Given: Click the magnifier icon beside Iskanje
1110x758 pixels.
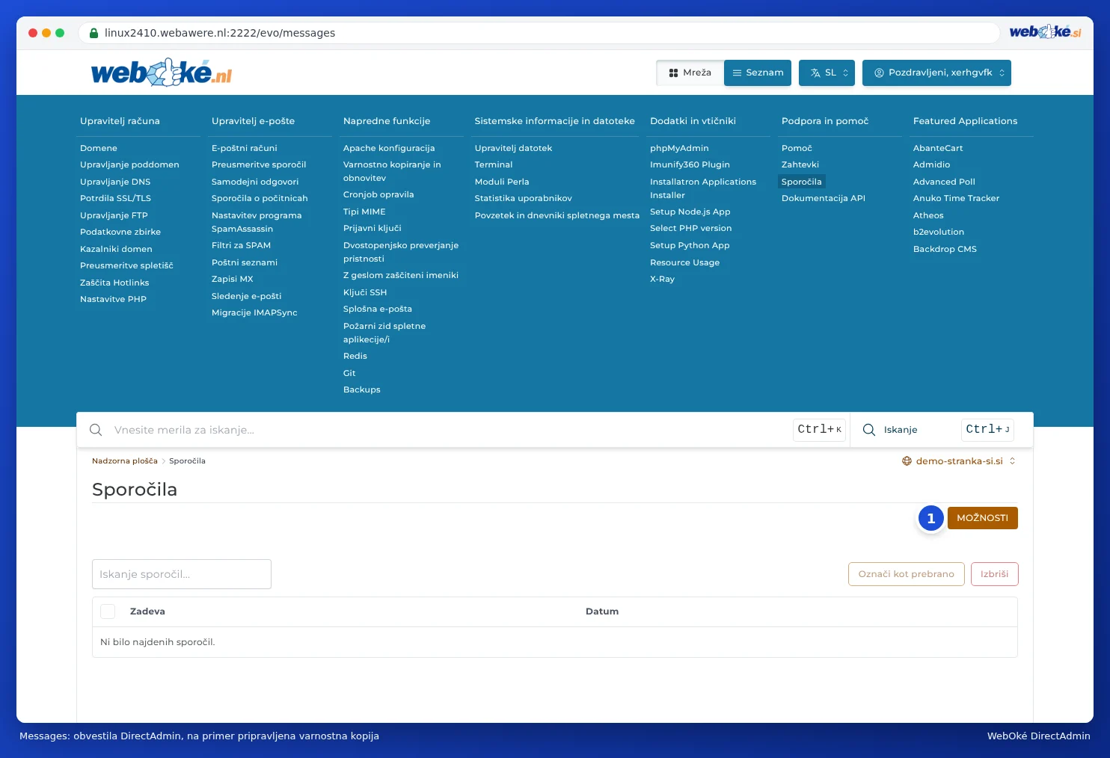Looking at the screenshot, I should (x=869, y=430).
